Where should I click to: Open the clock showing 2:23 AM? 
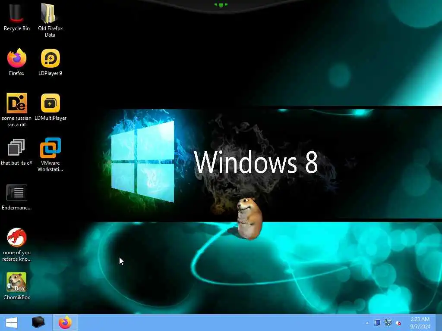pyautogui.click(x=420, y=323)
